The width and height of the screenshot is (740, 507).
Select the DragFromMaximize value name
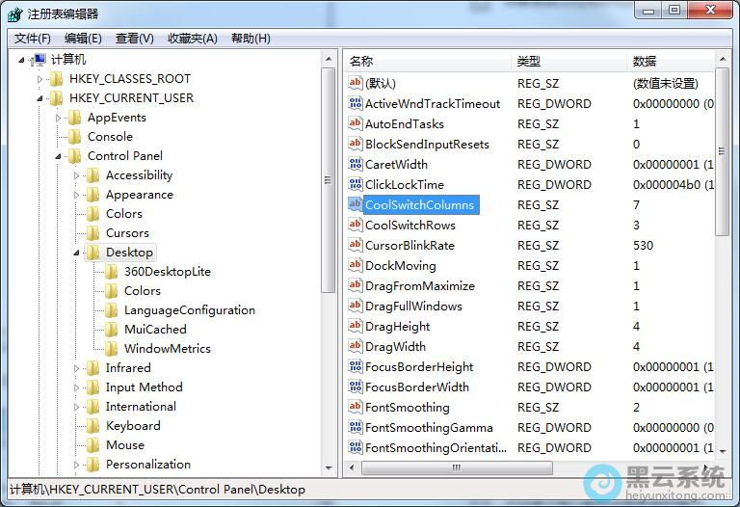click(x=420, y=286)
